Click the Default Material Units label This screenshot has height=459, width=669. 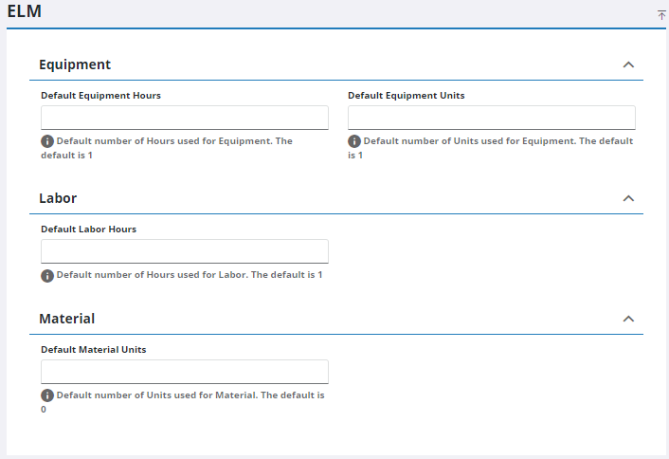(93, 350)
